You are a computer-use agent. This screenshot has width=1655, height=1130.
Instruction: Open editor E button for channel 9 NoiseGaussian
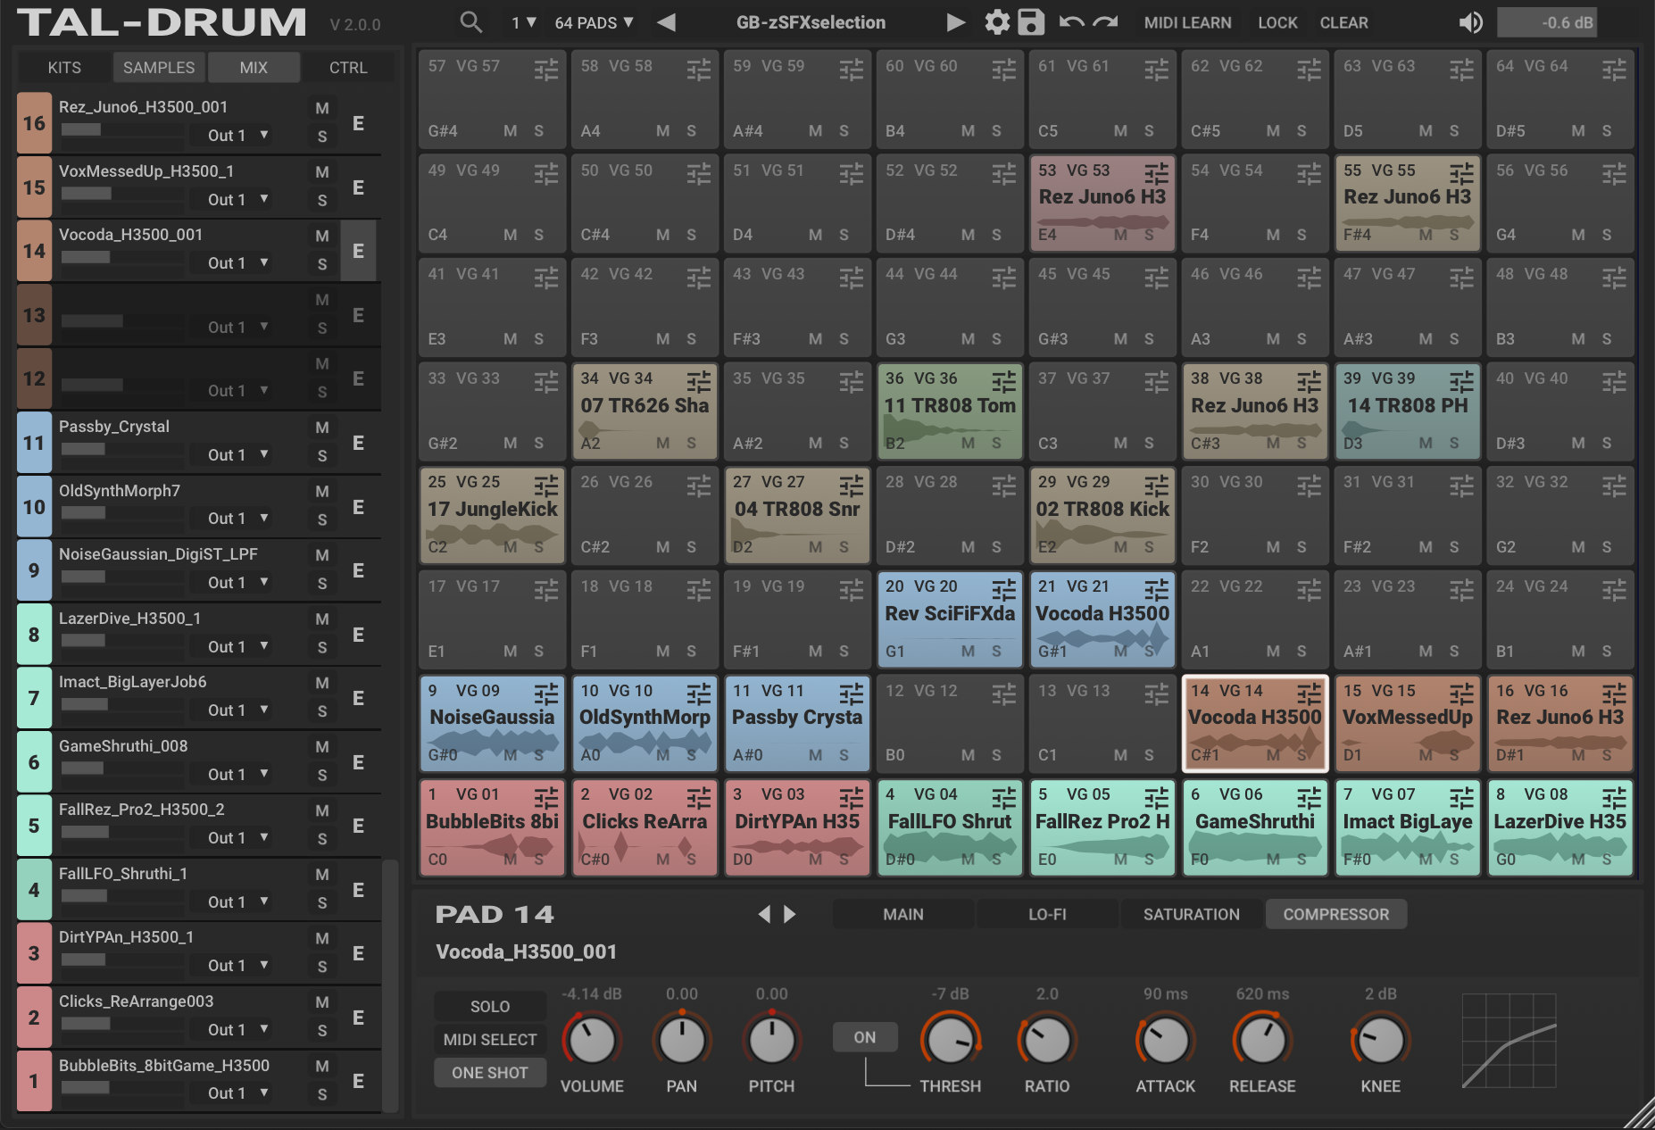(x=358, y=570)
